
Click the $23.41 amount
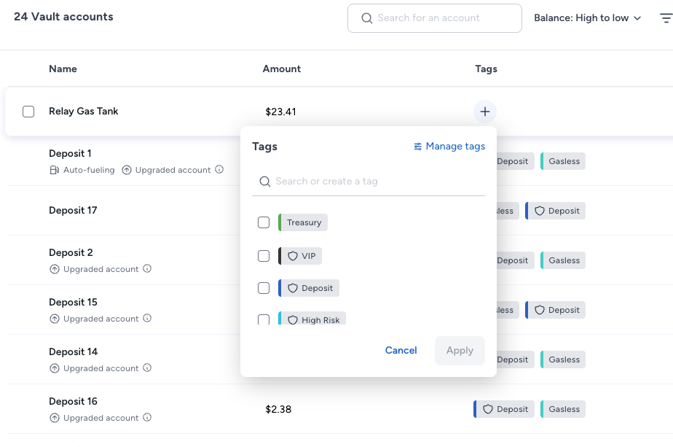[x=280, y=112]
